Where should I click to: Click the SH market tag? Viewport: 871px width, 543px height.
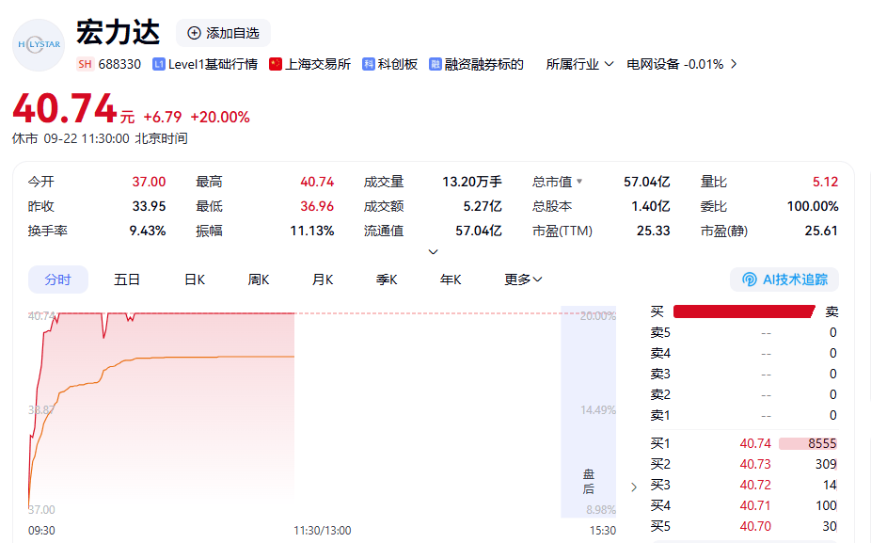pos(85,65)
